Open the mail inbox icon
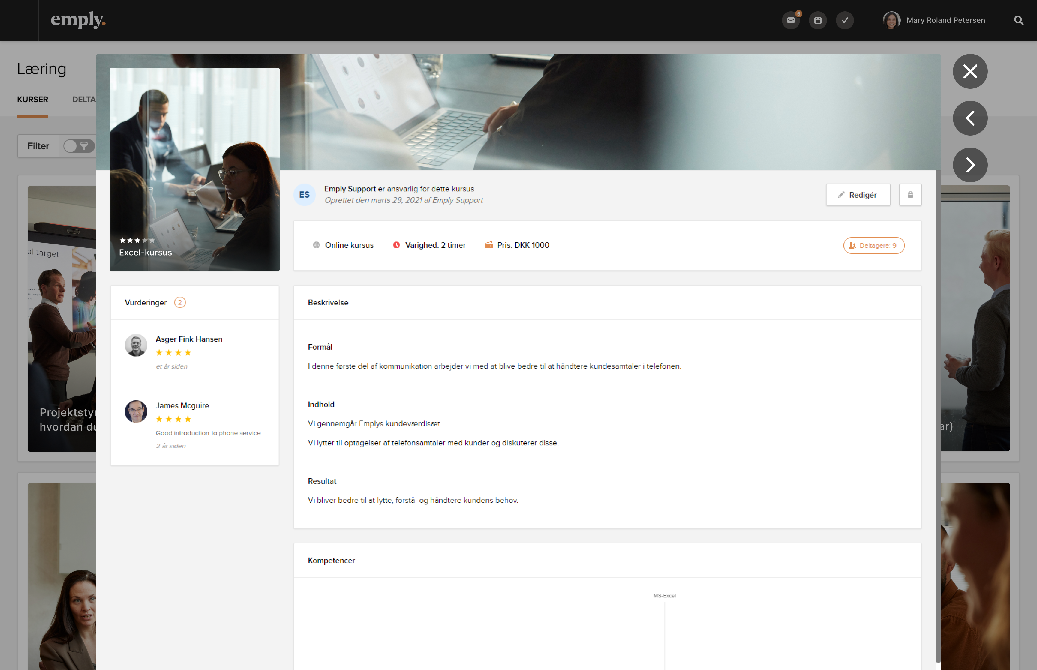 [x=791, y=20]
